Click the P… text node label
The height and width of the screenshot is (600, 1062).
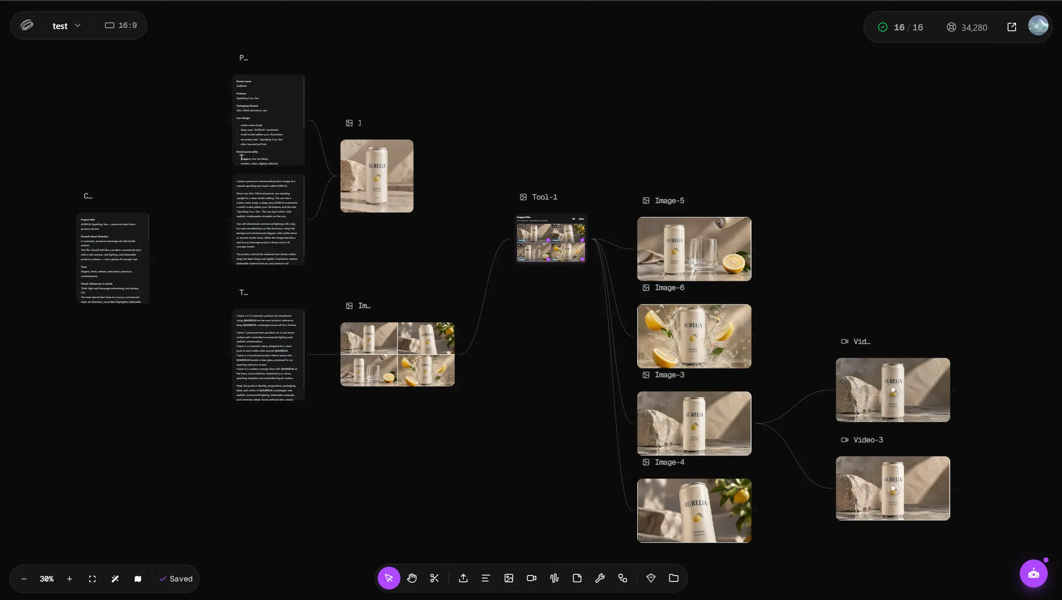(x=244, y=58)
